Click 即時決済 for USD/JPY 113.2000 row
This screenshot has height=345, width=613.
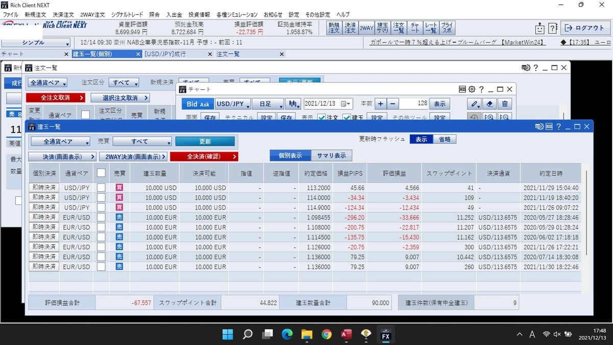[44, 188]
